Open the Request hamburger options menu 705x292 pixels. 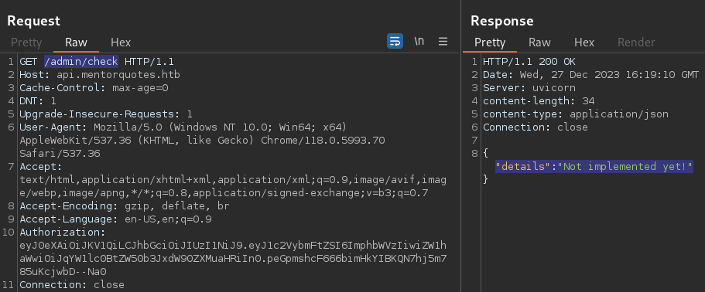(443, 42)
